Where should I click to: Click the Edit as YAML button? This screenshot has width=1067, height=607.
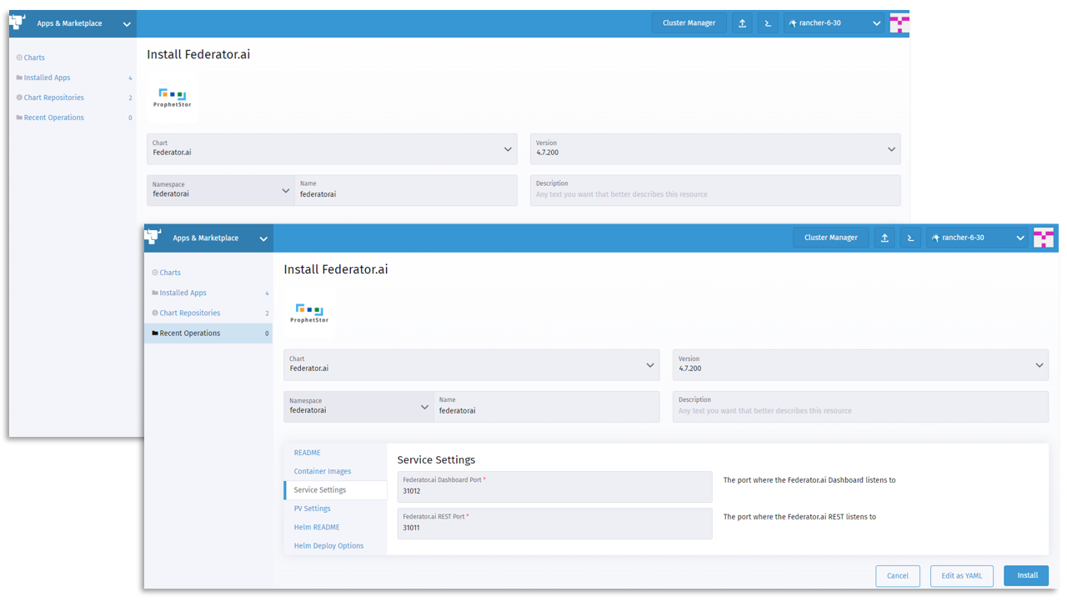pyautogui.click(x=961, y=575)
